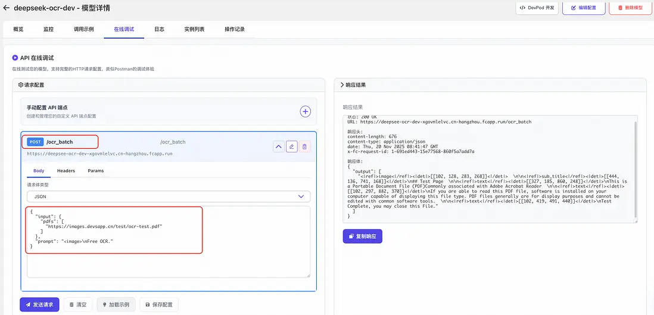Add a new API endpoint with plus icon
The width and height of the screenshot is (654, 315).
[306, 111]
